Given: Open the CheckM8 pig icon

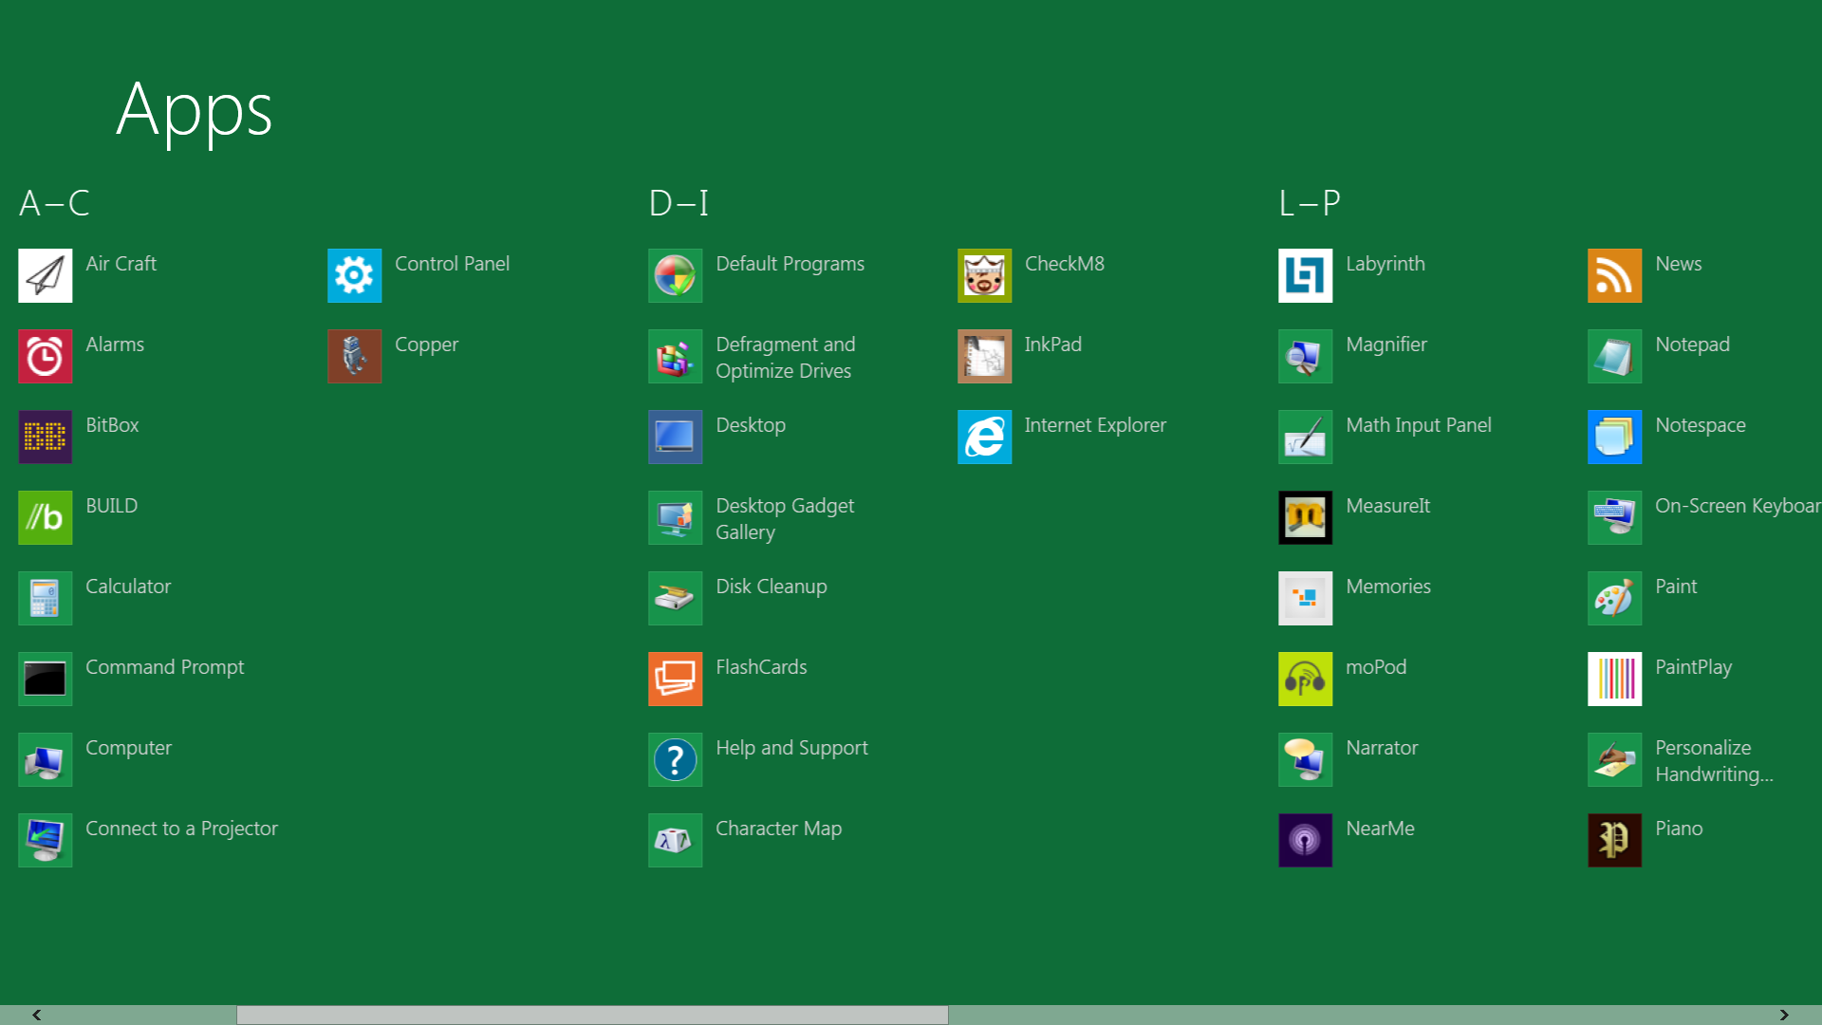Looking at the screenshot, I should point(985,275).
